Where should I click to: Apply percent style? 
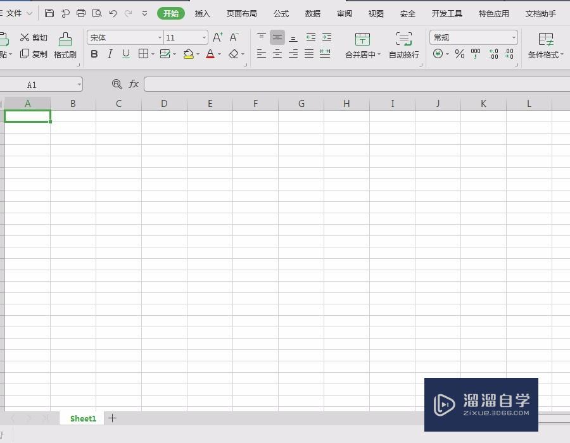click(460, 54)
